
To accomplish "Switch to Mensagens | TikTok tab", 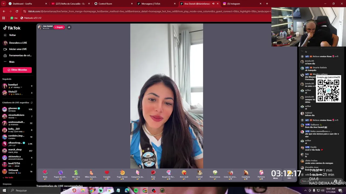I will 156,4.
